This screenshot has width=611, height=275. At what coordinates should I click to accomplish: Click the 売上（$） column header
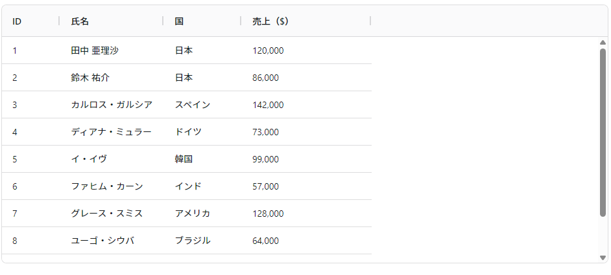pyautogui.click(x=305, y=21)
